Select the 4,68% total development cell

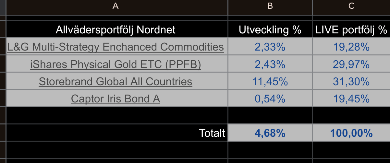coord(270,133)
